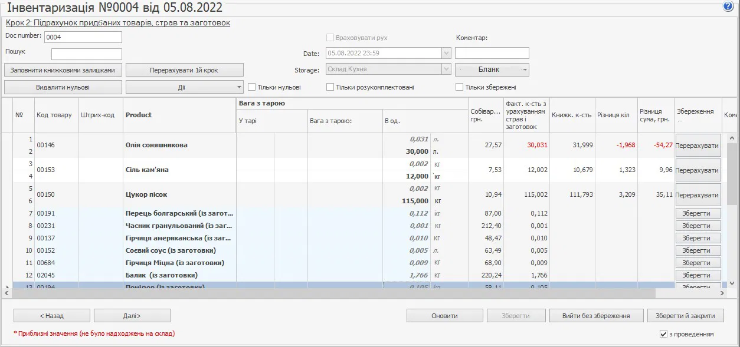The image size is (740, 347).
Task: Expand the 'Бланк' dropdown arrow
Action: point(523,70)
